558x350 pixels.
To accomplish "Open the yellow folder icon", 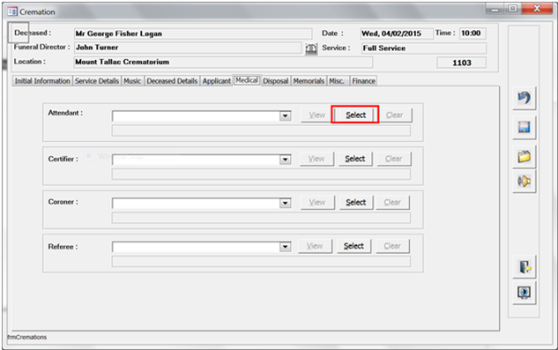I will point(524,156).
